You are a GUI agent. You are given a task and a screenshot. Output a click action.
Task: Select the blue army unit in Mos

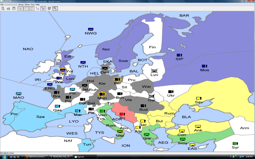point(204,66)
